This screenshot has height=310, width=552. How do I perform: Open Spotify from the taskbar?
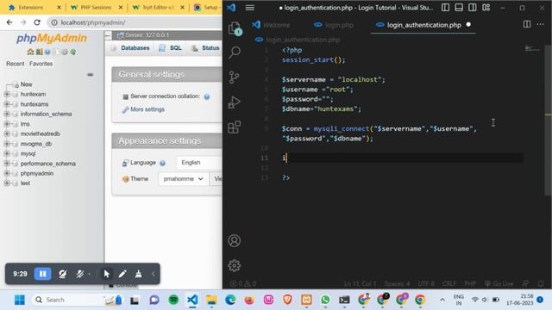tap(173, 300)
